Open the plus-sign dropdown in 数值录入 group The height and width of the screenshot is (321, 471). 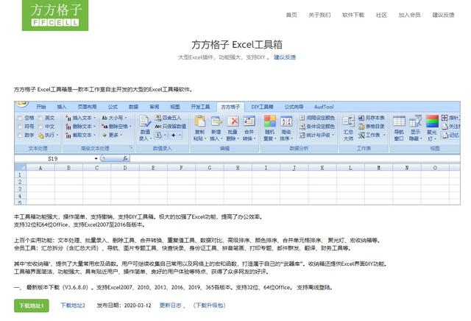tap(180, 135)
